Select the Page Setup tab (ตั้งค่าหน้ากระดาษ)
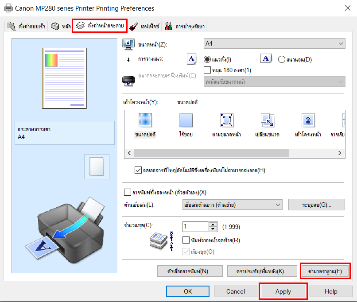 click(x=100, y=26)
